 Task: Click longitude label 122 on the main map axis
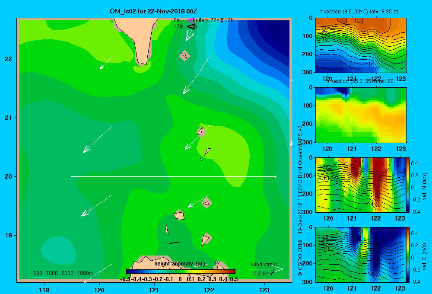(x=209, y=290)
